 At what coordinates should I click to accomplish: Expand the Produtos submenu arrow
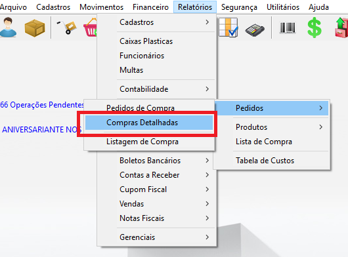320,127
